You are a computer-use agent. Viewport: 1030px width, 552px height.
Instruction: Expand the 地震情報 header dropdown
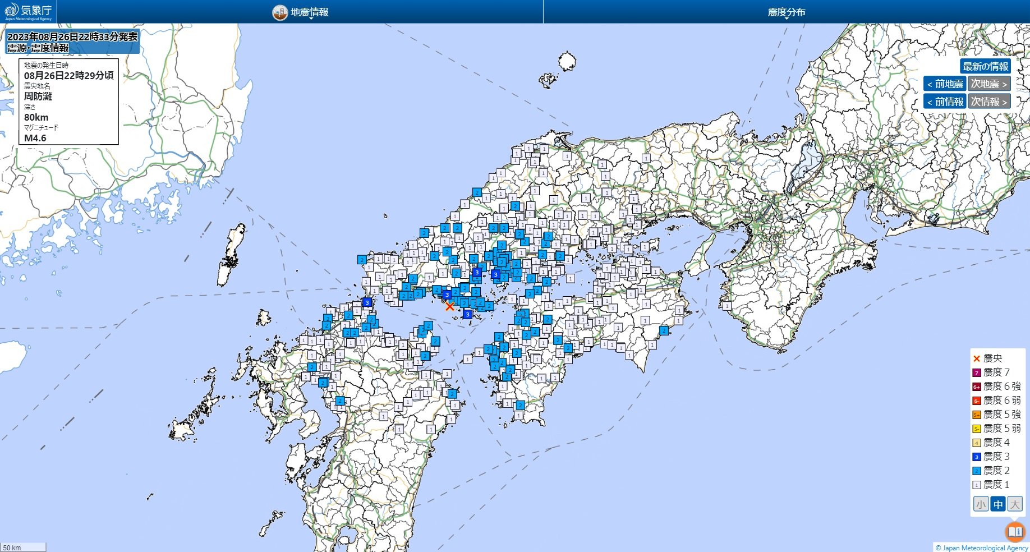(301, 12)
